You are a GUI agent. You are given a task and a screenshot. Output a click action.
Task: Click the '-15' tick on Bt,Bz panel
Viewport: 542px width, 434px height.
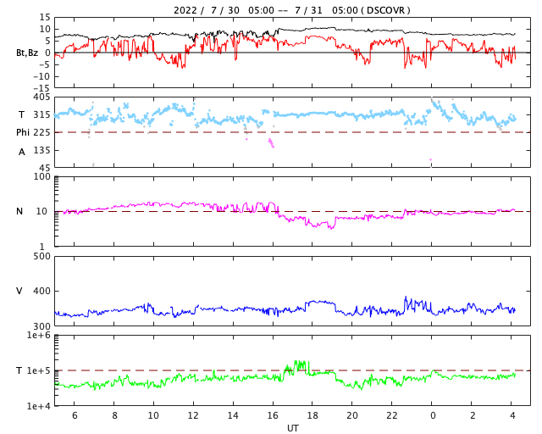tap(41, 88)
